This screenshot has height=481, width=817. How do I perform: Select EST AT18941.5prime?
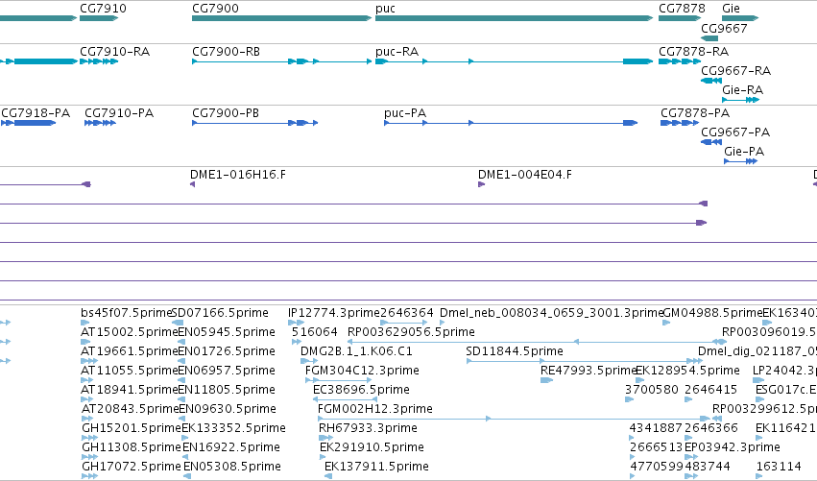point(130,390)
